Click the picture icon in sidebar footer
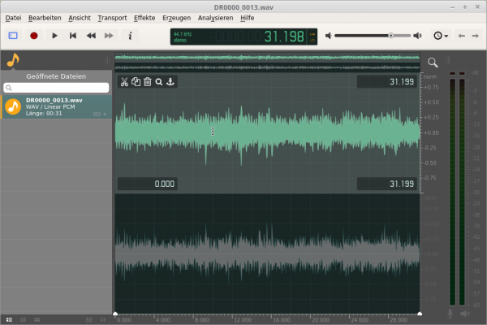This screenshot has height=325, width=487. [88, 319]
